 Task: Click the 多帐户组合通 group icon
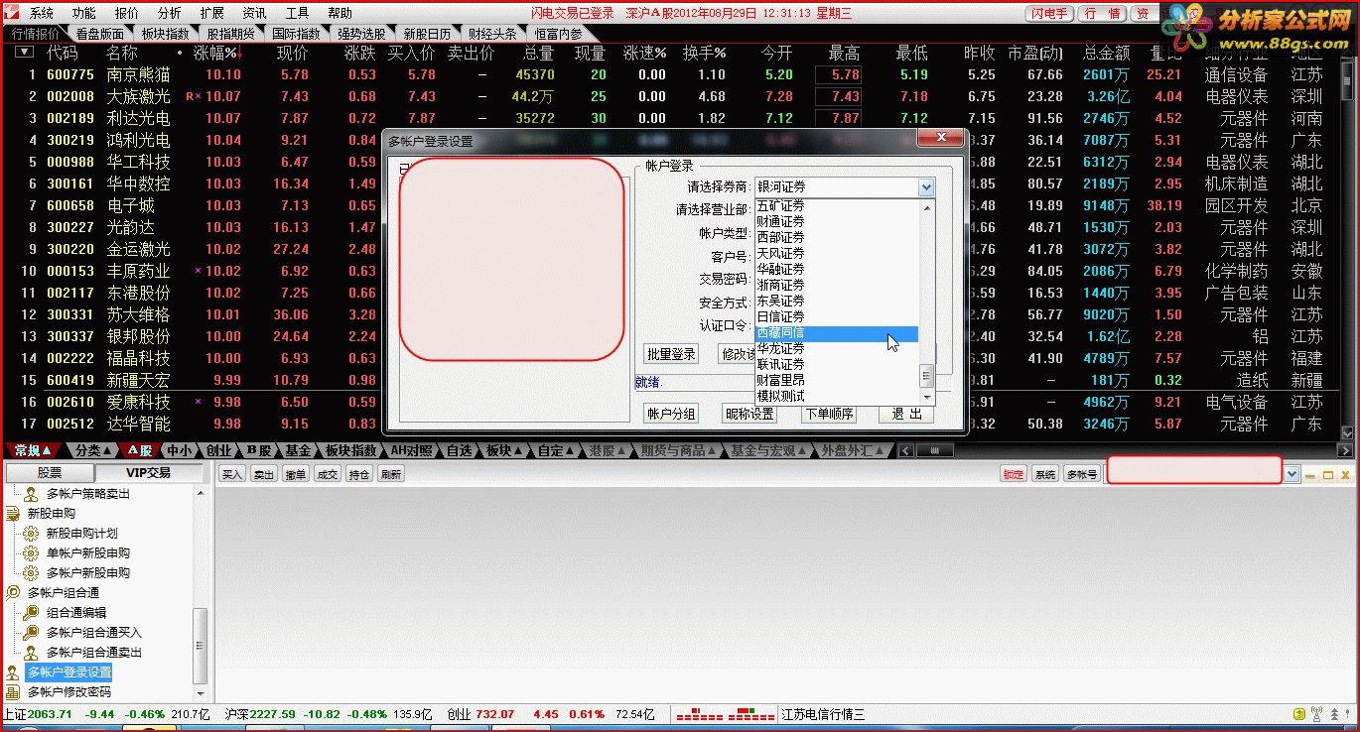tap(13, 592)
